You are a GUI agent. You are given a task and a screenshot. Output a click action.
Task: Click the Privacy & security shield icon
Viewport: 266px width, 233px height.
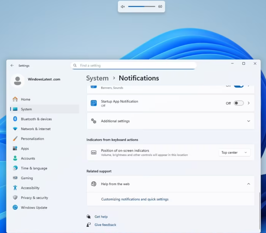pyautogui.click(x=15, y=198)
